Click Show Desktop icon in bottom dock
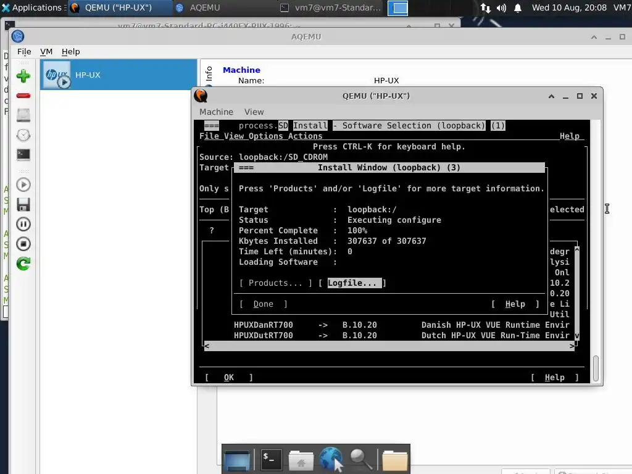The image size is (632, 474). (x=238, y=460)
